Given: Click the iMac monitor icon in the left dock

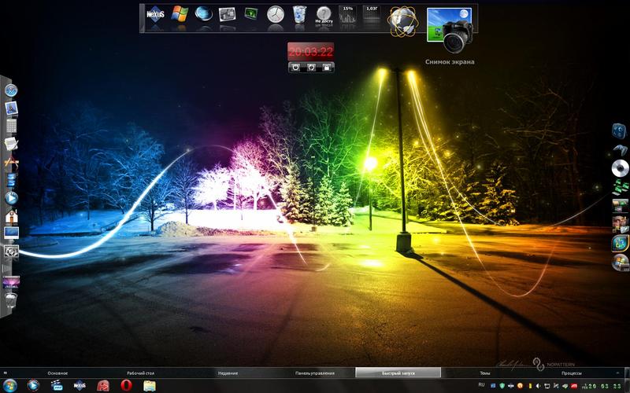Looking at the screenshot, I should click(x=11, y=233).
